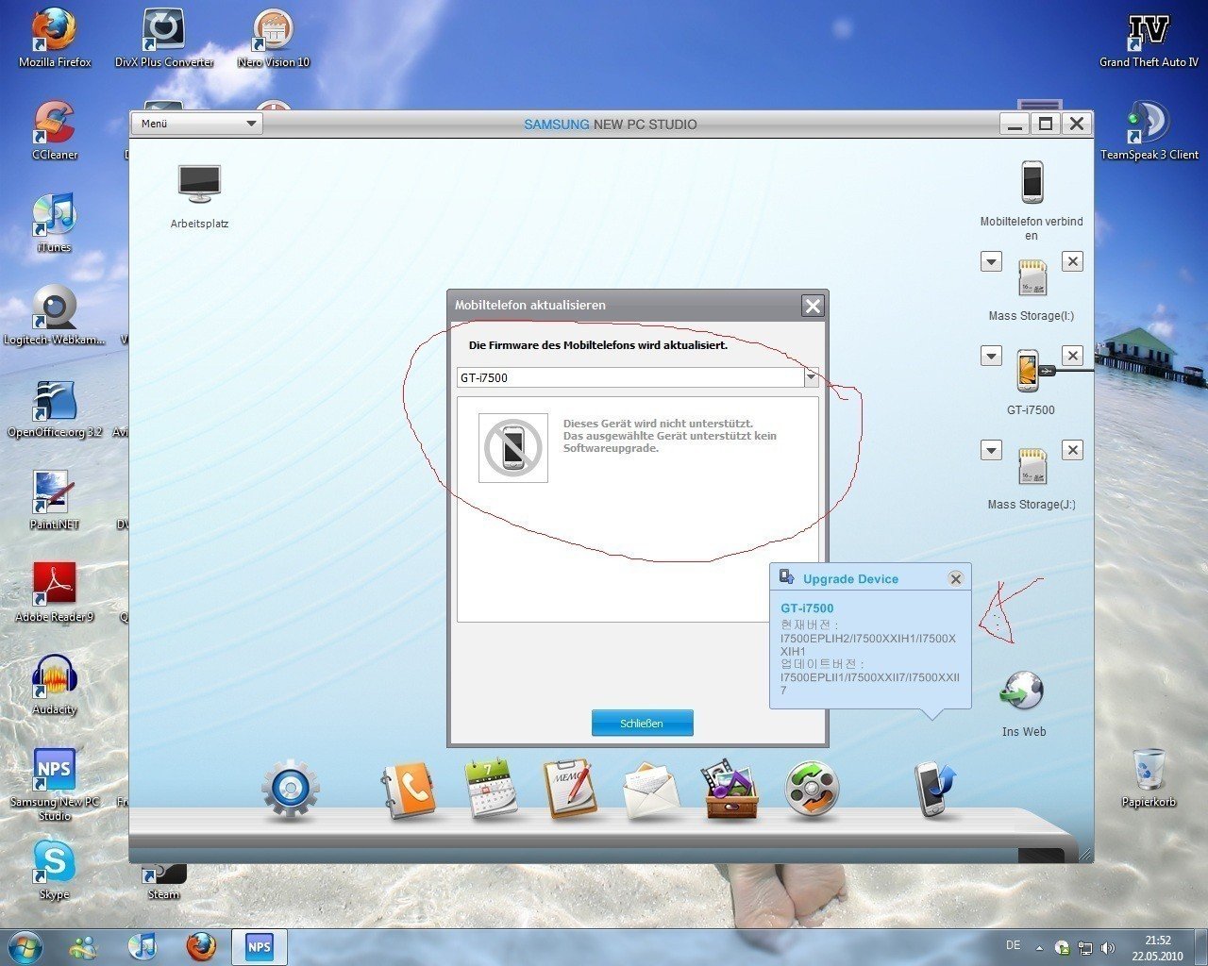Open the Menü dropdown
1208x966 pixels.
click(196, 124)
